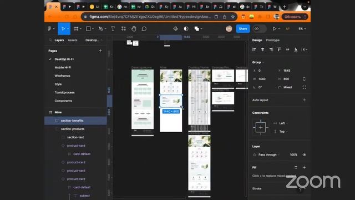This screenshot has height=200, width=355.
Task: Toggle layer visibility eye icon
Action: 305,155
